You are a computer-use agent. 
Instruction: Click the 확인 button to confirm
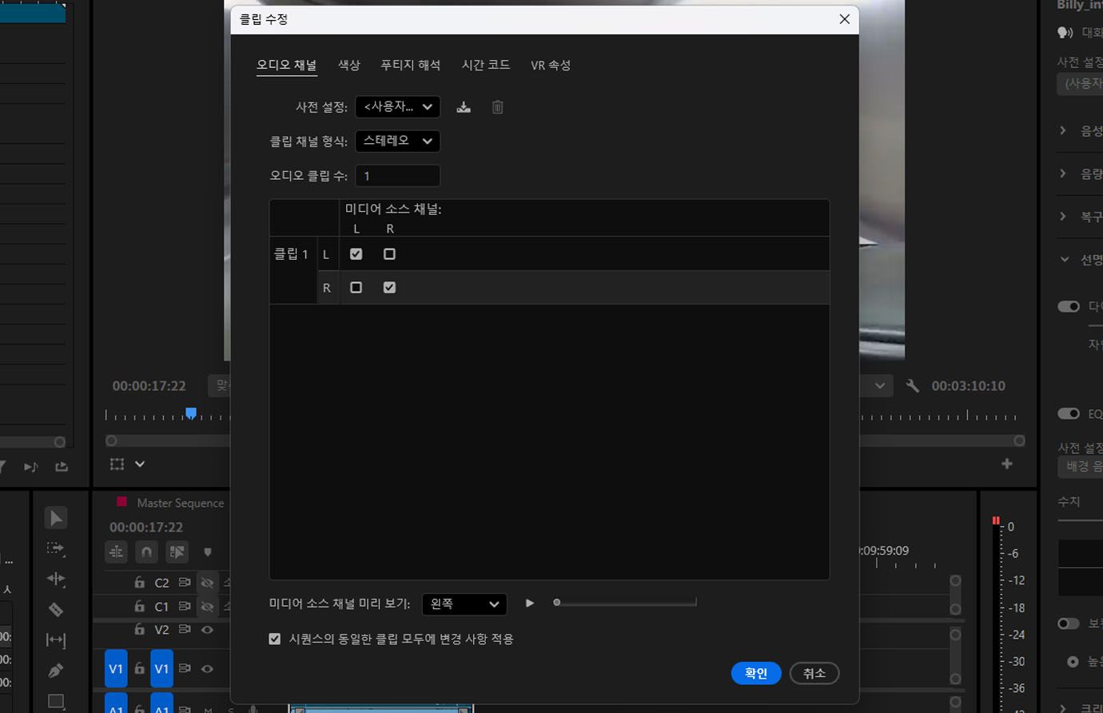pos(755,673)
